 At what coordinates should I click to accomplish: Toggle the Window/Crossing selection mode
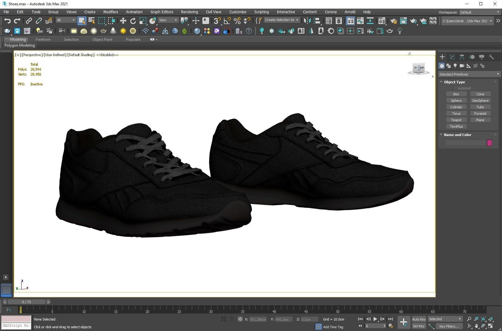click(x=111, y=21)
